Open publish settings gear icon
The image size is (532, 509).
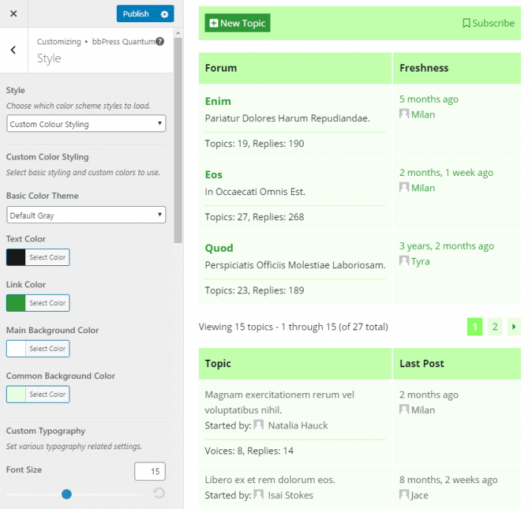tap(165, 14)
